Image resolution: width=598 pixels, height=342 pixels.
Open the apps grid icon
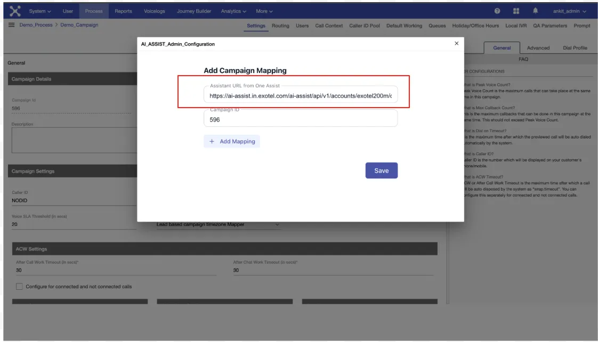tap(516, 11)
